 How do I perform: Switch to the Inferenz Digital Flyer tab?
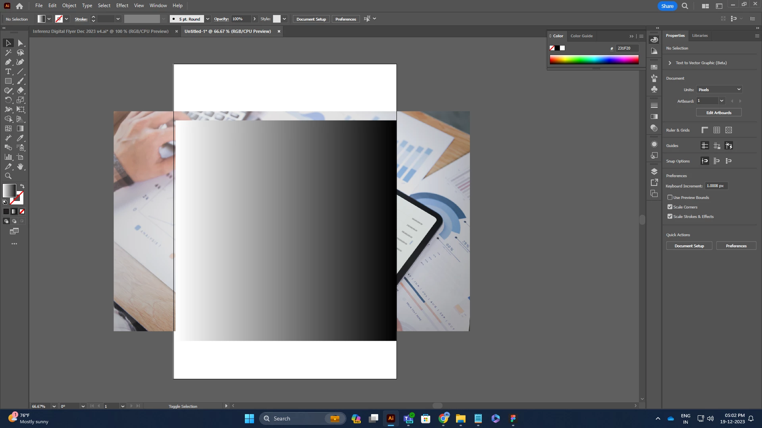point(101,31)
